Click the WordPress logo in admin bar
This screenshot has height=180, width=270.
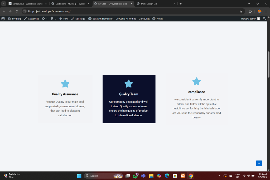(3, 19)
